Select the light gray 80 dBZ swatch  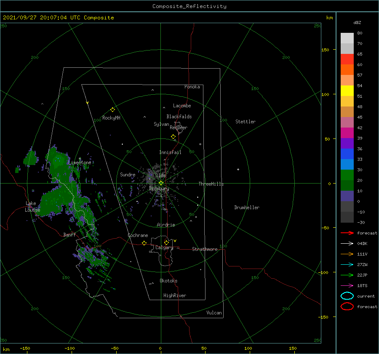347,38
